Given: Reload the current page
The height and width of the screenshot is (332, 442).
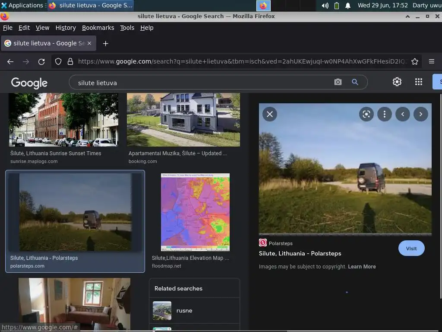Looking at the screenshot, I should 41,61.
